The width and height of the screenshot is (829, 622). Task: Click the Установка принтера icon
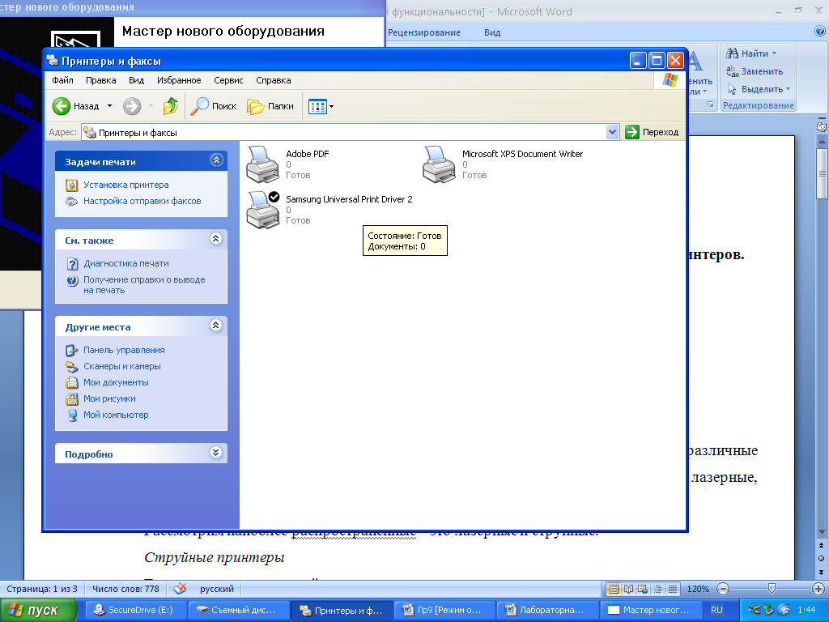72,185
